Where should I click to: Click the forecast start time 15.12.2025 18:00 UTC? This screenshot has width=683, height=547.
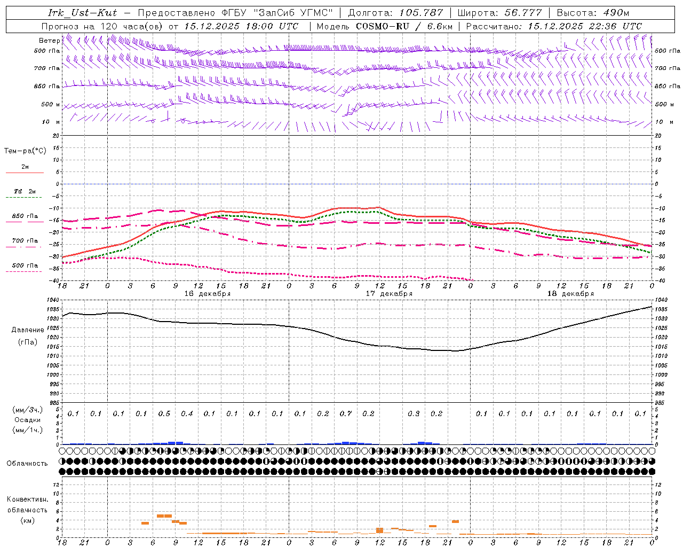coord(242,26)
